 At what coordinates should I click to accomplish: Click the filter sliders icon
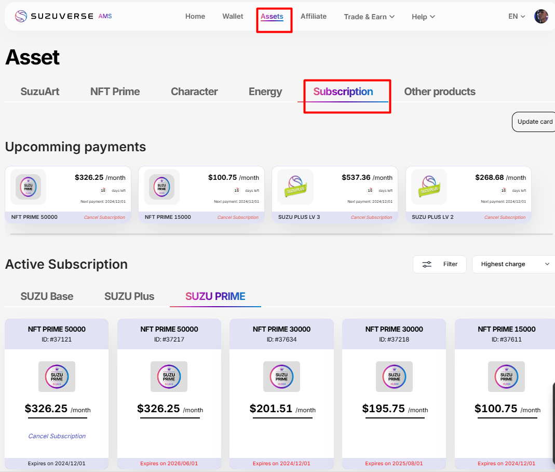[427, 264]
